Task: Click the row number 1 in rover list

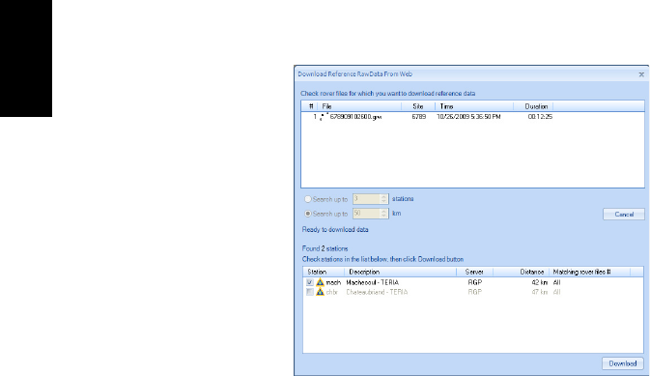Action: [x=315, y=117]
